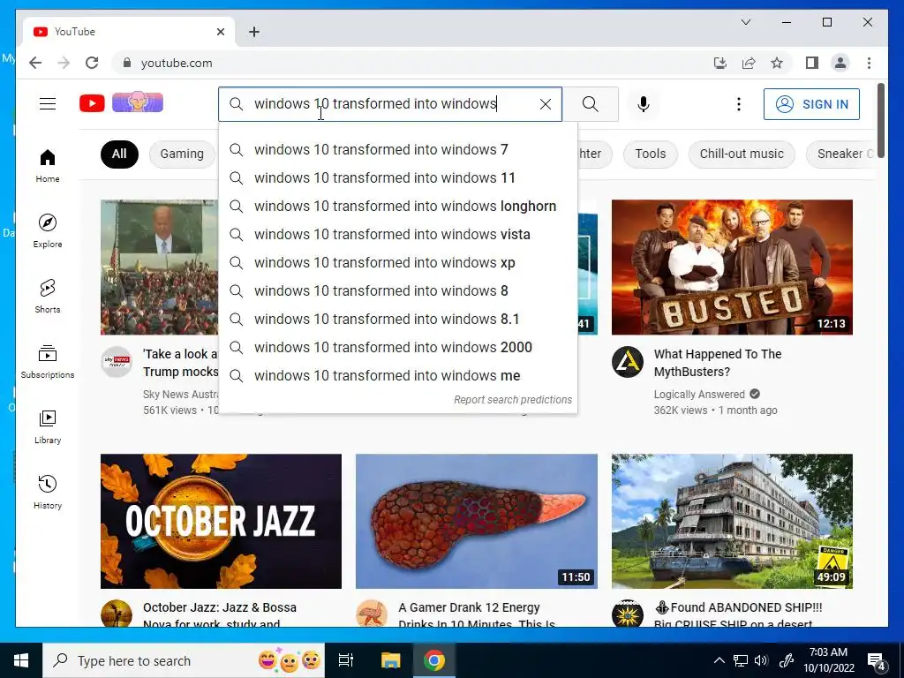Go back with the browser back arrow

click(x=35, y=63)
